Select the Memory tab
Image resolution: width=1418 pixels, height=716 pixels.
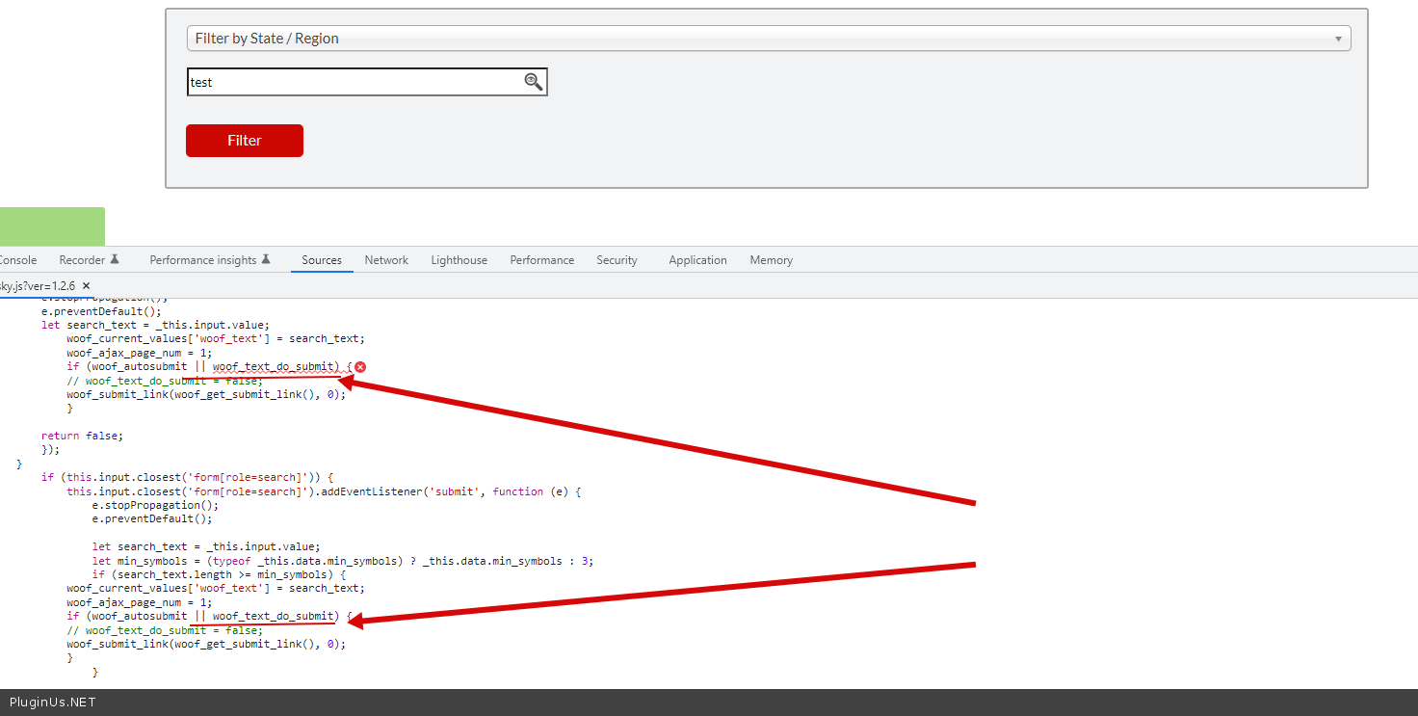(x=771, y=260)
